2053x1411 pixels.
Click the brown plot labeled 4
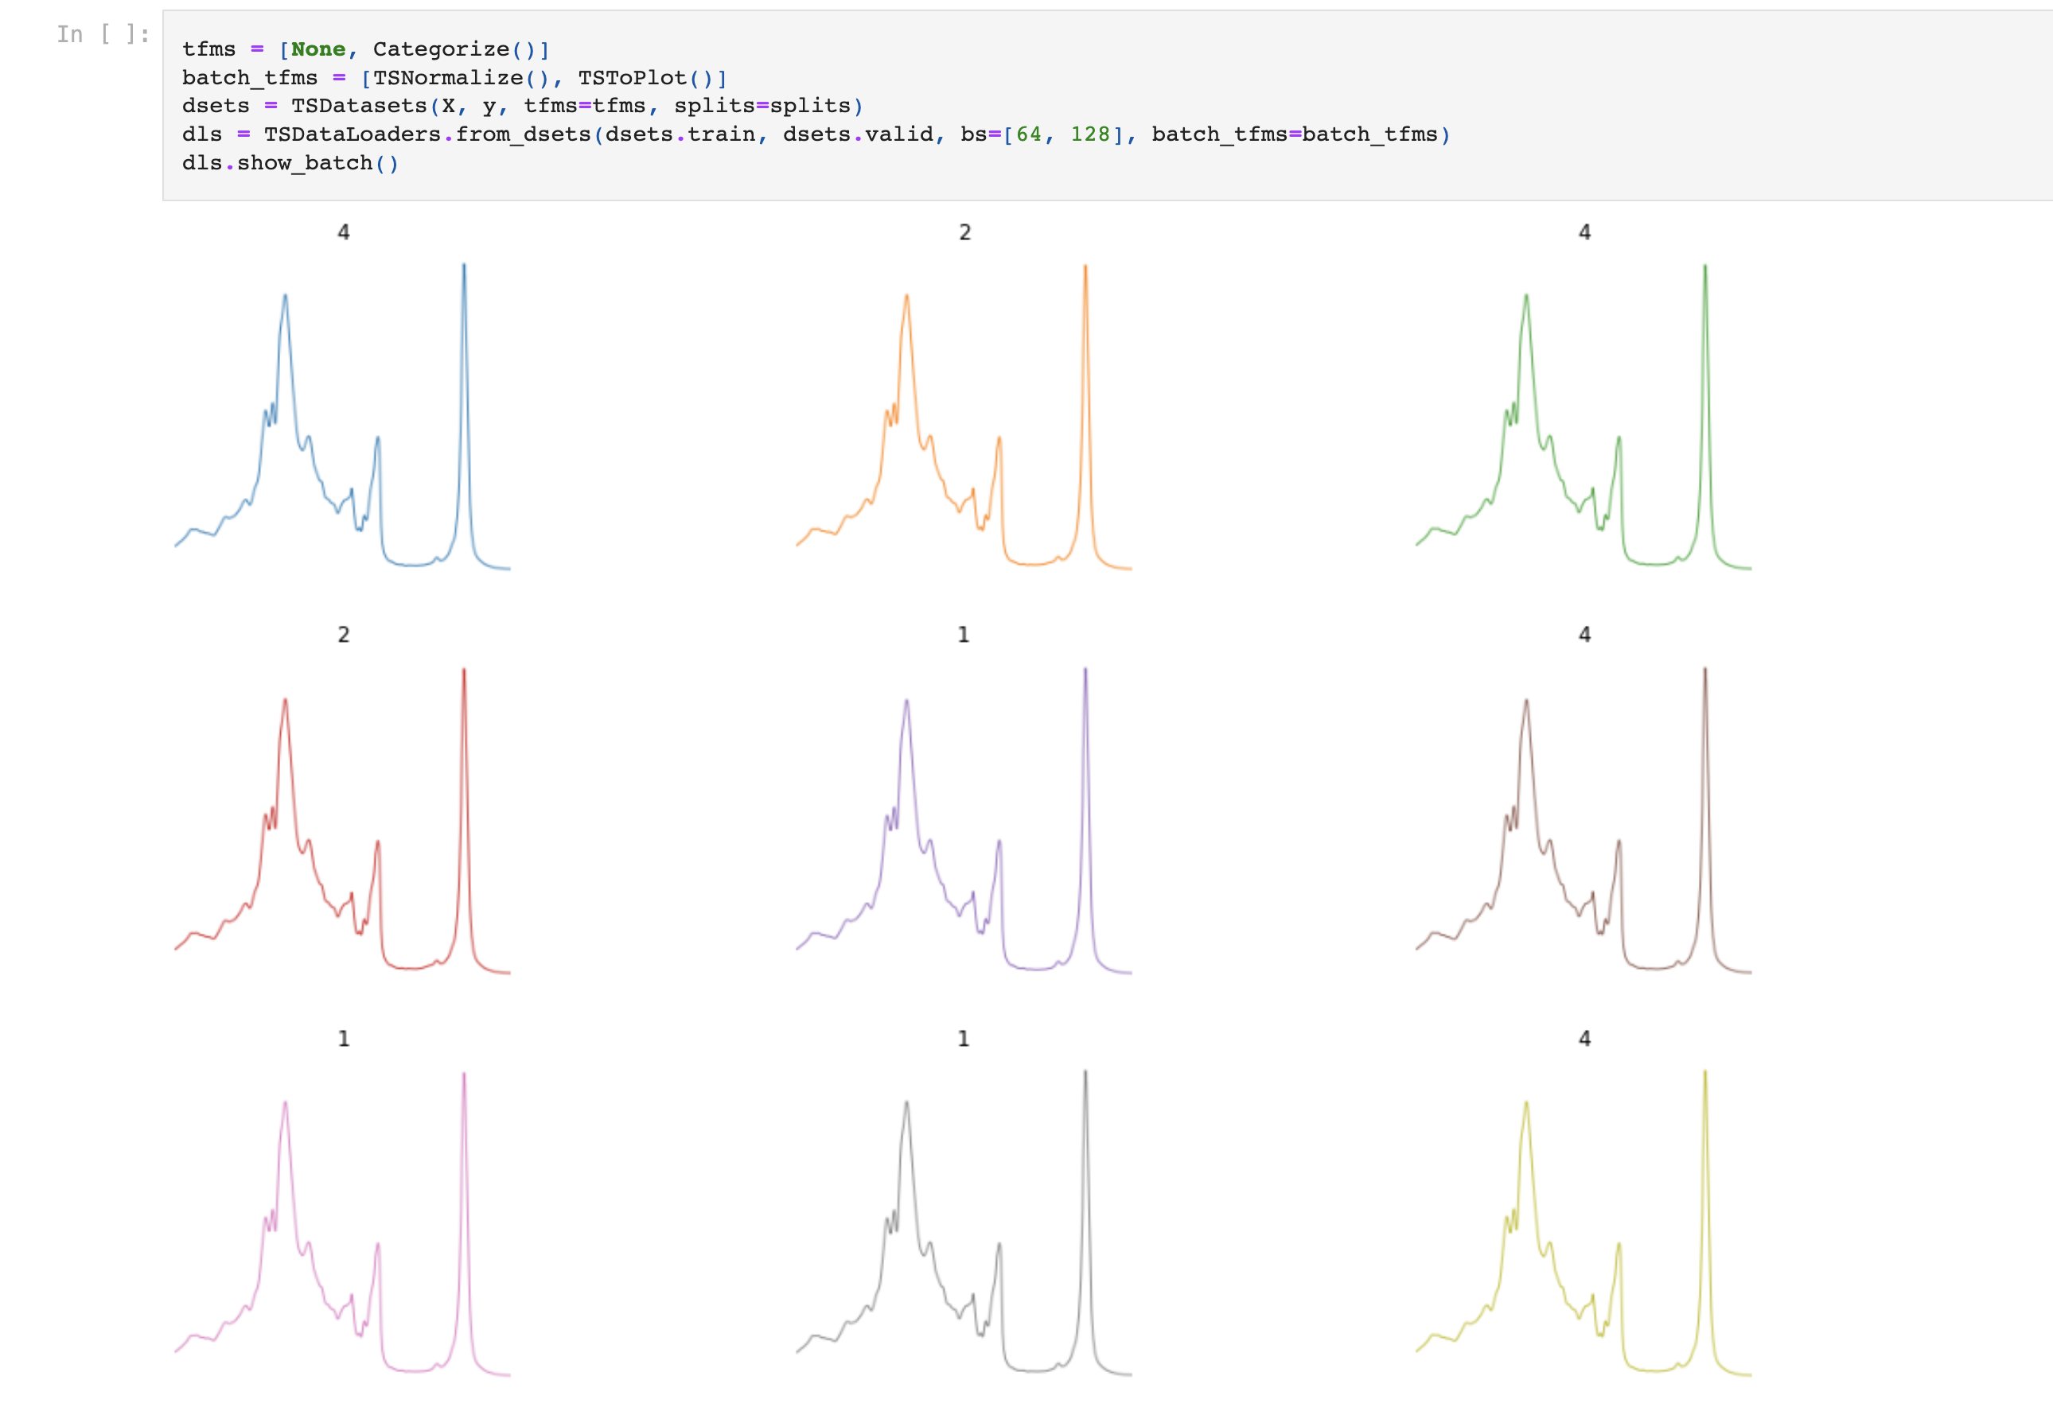1584,820
